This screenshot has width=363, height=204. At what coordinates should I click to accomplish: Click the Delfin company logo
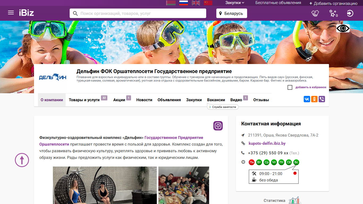coord(53,77)
